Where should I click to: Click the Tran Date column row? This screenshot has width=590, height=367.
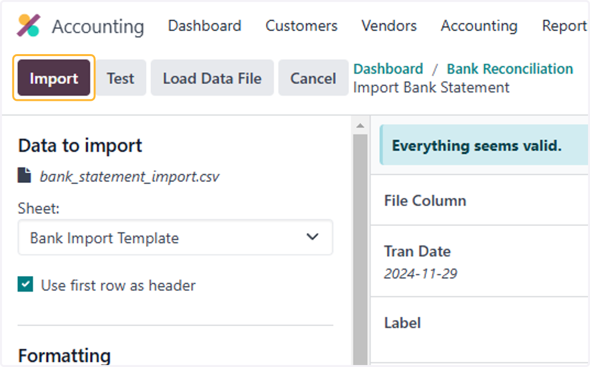coord(479,261)
